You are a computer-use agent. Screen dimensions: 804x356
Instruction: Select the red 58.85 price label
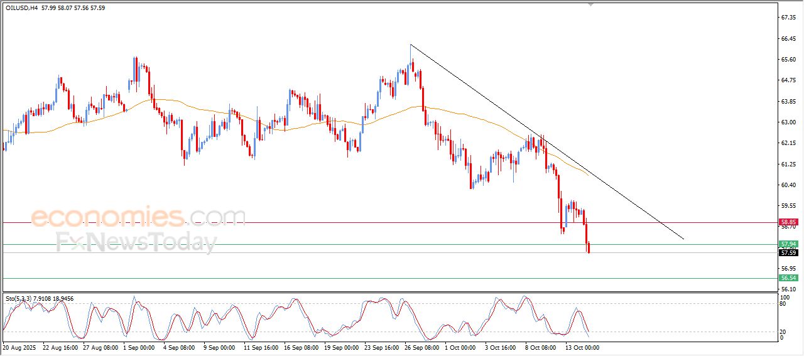pyautogui.click(x=788, y=222)
